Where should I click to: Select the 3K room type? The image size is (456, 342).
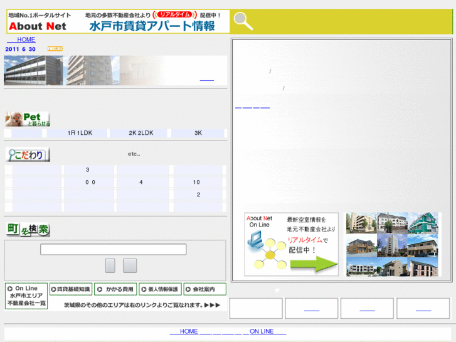coord(198,133)
